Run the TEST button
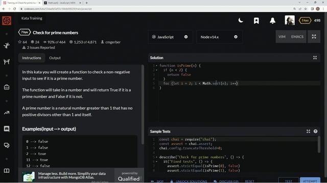 click(x=288, y=180)
